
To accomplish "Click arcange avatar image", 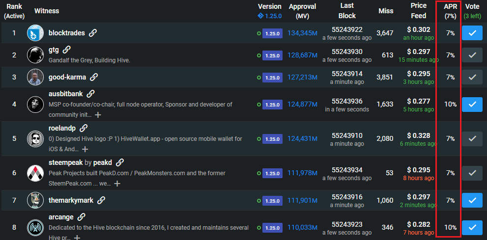I will [35, 228].
